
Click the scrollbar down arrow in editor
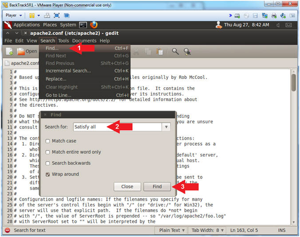coord(293,222)
